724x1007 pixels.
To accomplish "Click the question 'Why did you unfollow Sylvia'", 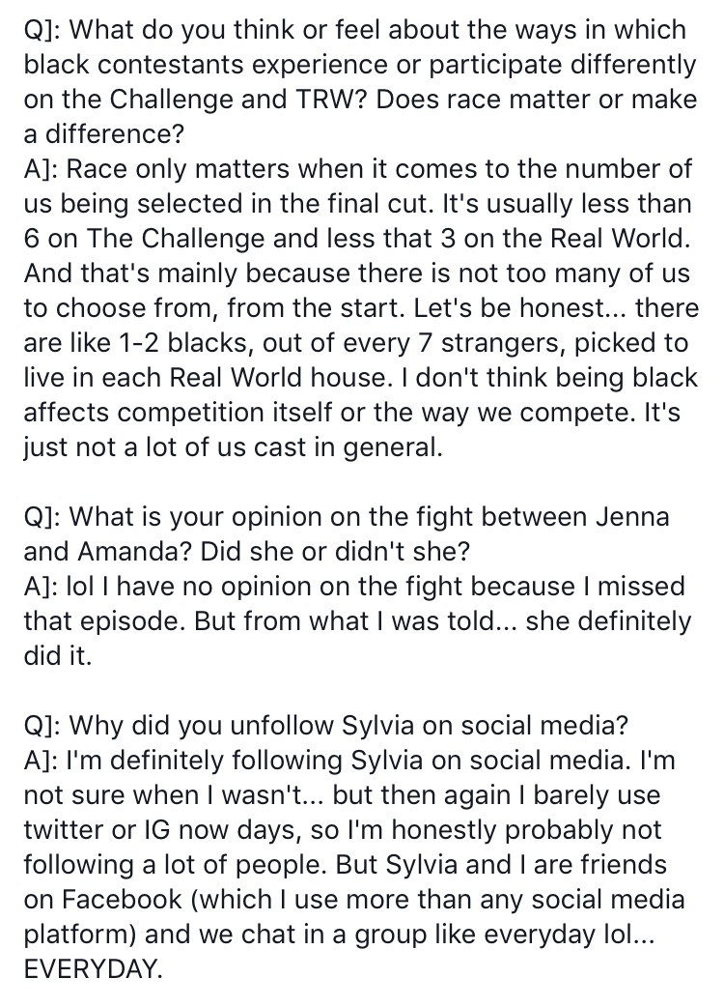I will (x=326, y=725).
